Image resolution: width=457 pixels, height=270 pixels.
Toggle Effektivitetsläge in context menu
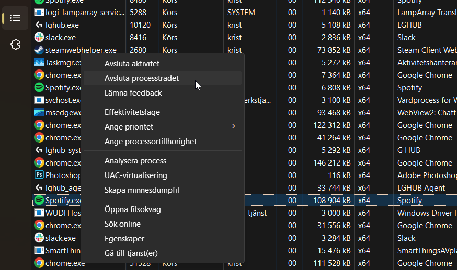point(132,112)
